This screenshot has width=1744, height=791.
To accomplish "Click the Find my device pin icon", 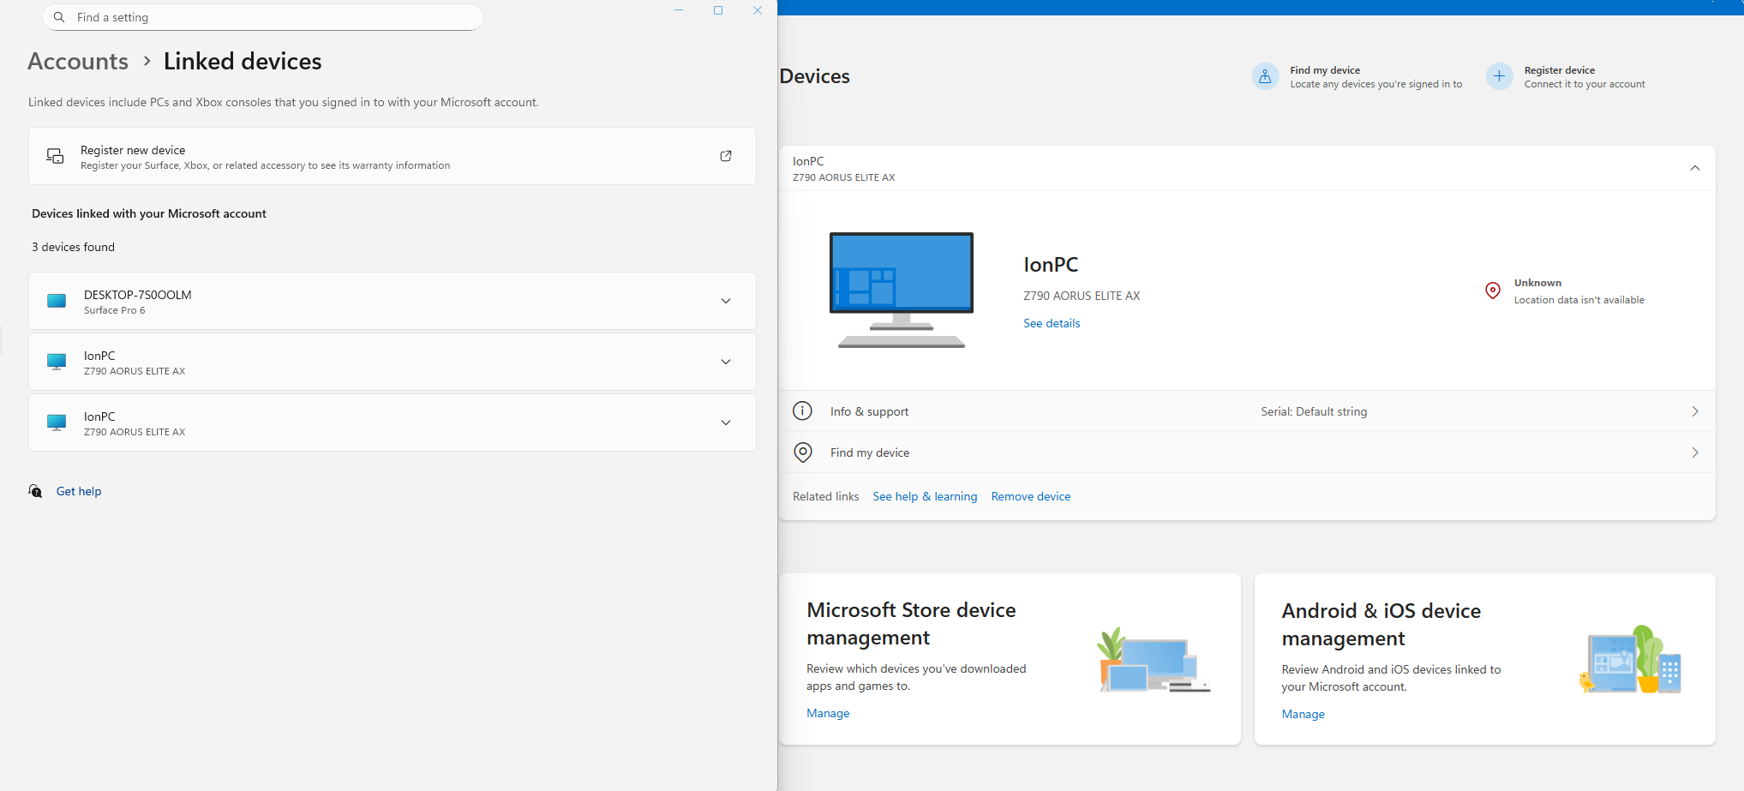I will click(x=802, y=452).
